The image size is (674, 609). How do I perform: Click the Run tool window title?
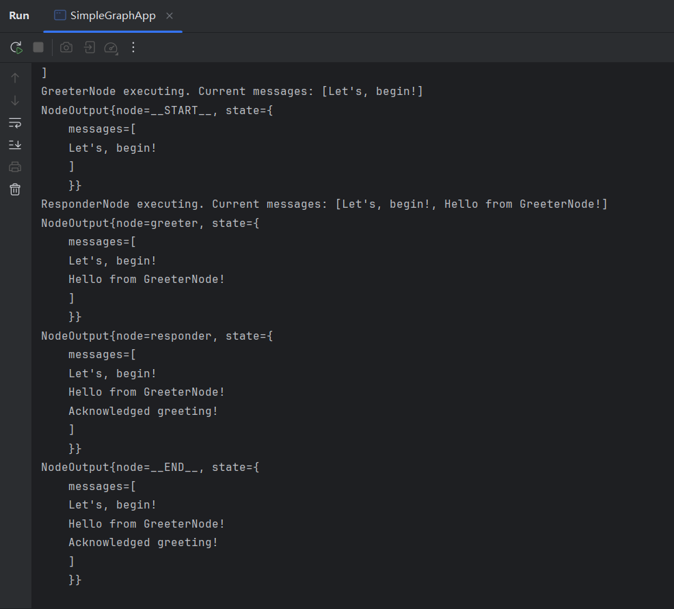(19, 16)
